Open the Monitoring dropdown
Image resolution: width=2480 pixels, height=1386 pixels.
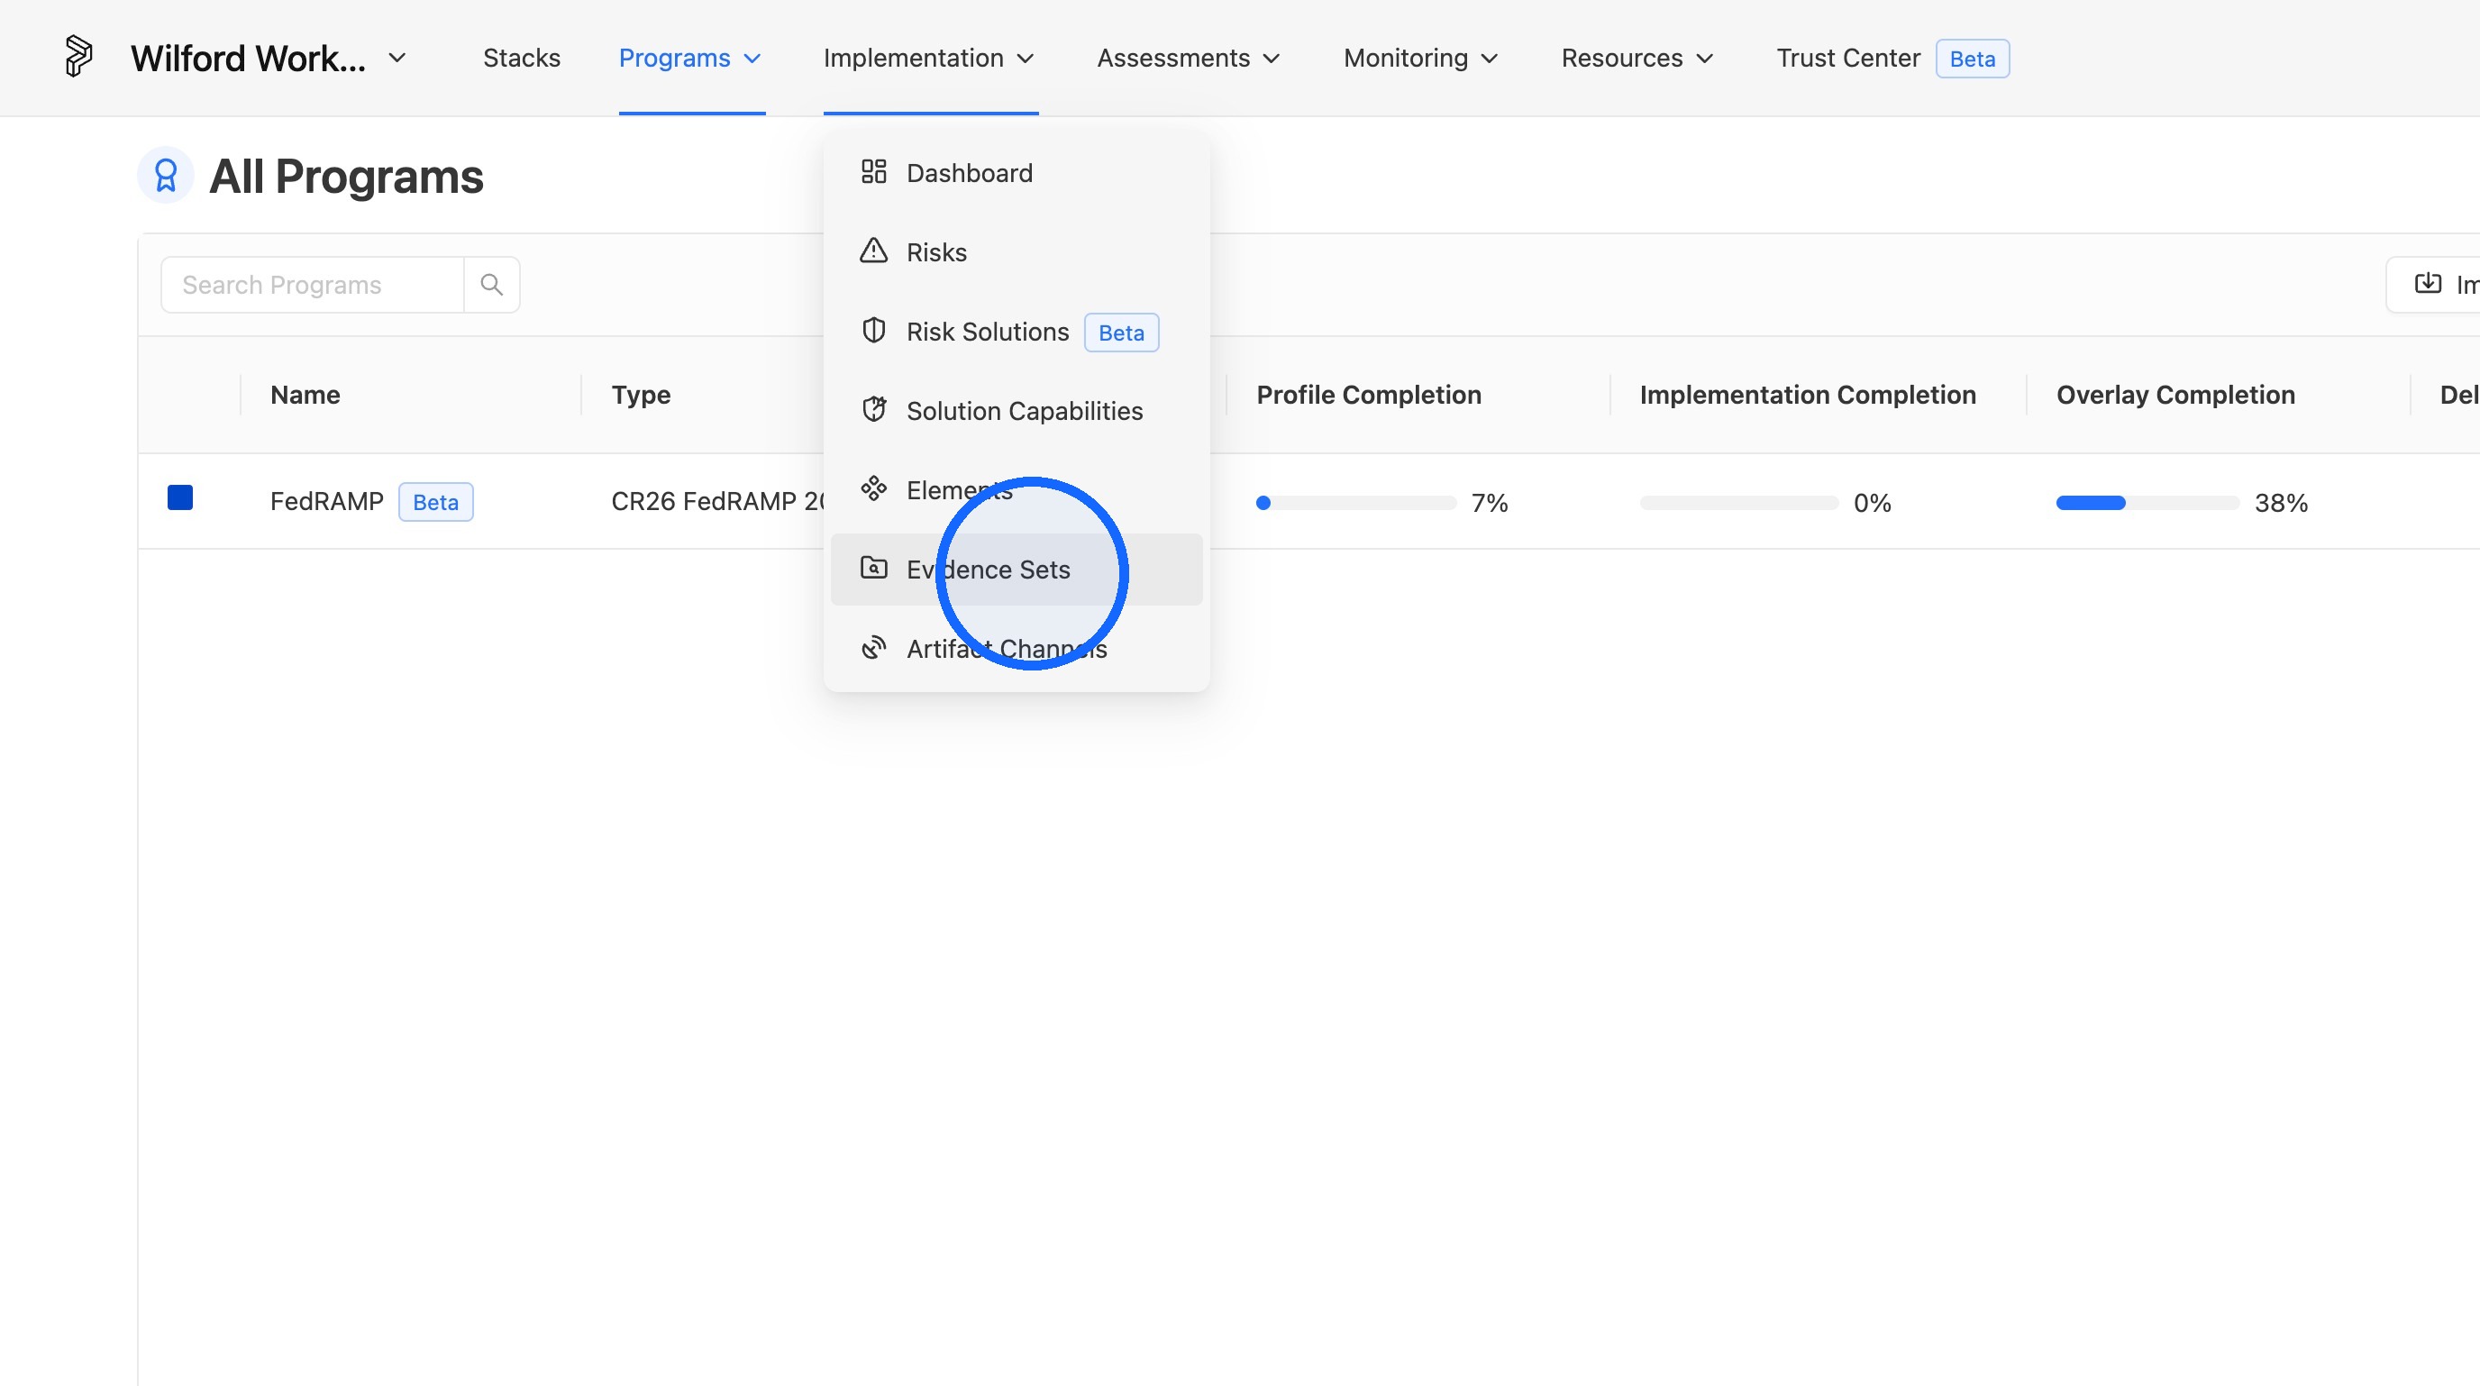(1421, 58)
